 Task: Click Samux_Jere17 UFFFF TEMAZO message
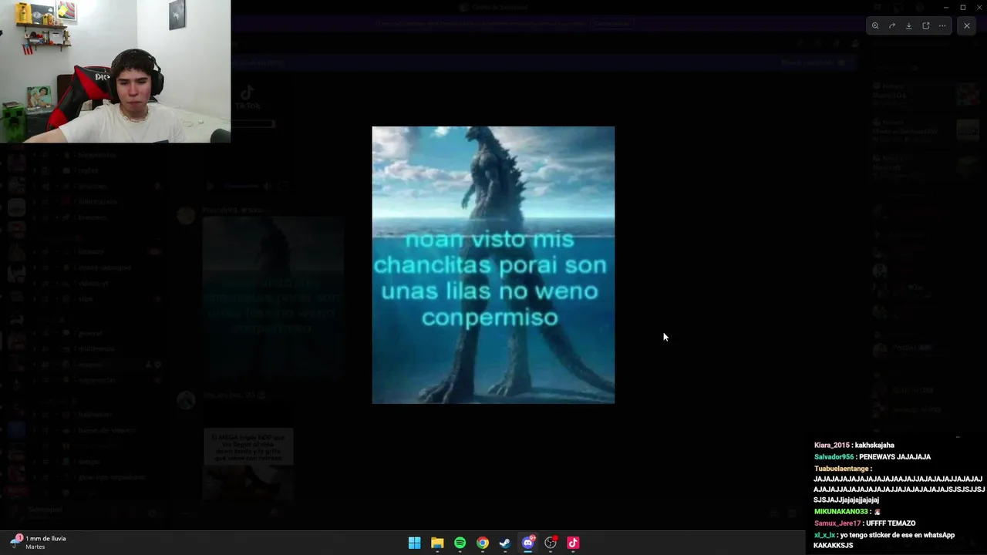(x=864, y=523)
